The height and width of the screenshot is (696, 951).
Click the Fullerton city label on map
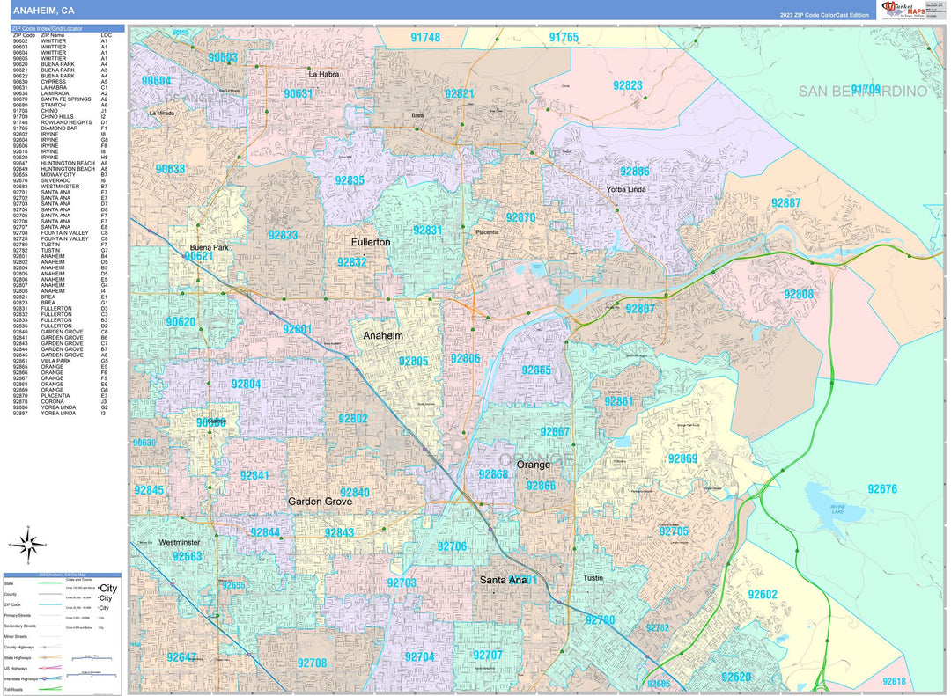370,242
